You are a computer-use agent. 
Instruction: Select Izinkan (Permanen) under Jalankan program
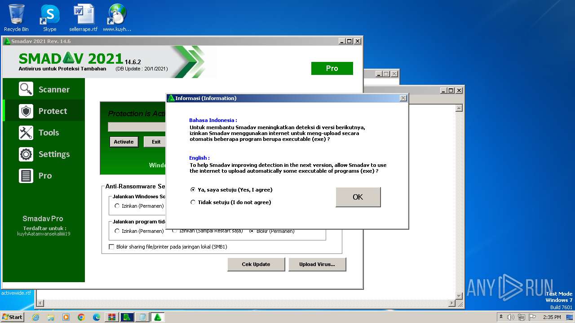point(139,231)
